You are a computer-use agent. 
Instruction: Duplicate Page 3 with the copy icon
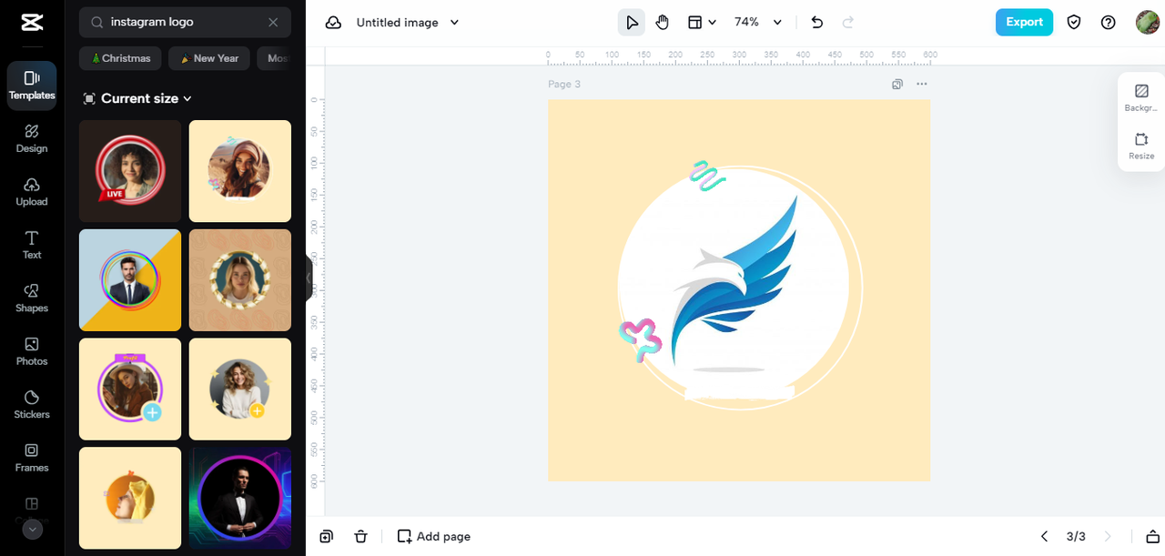click(x=897, y=84)
